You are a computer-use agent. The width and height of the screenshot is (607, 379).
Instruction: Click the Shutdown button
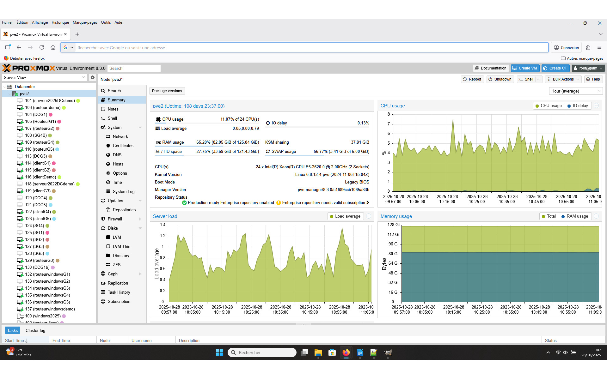(500, 79)
